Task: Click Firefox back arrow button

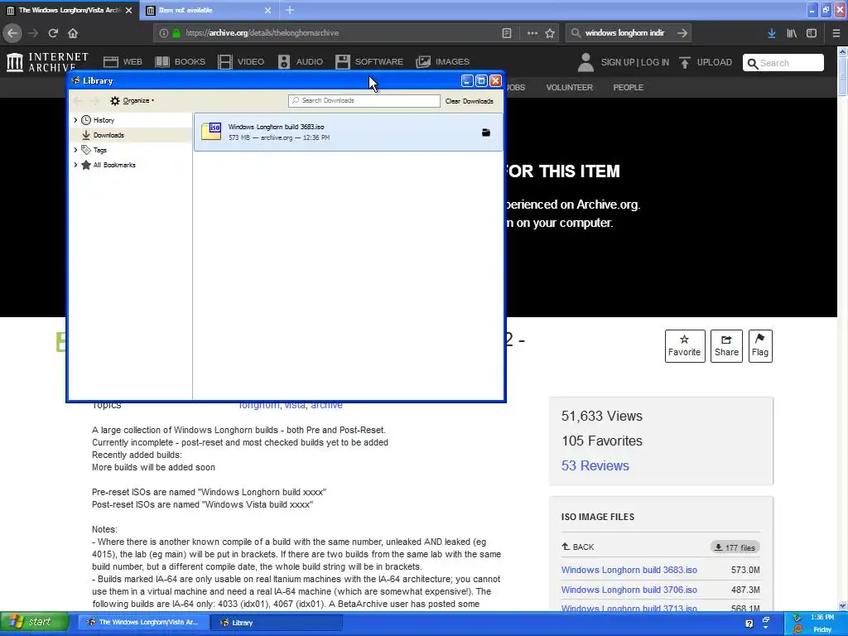Action: click(12, 33)
